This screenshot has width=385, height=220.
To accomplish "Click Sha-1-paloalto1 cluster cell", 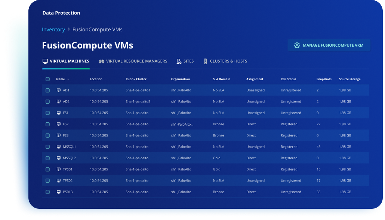I will pyautogui.click(x=138, y=90).
